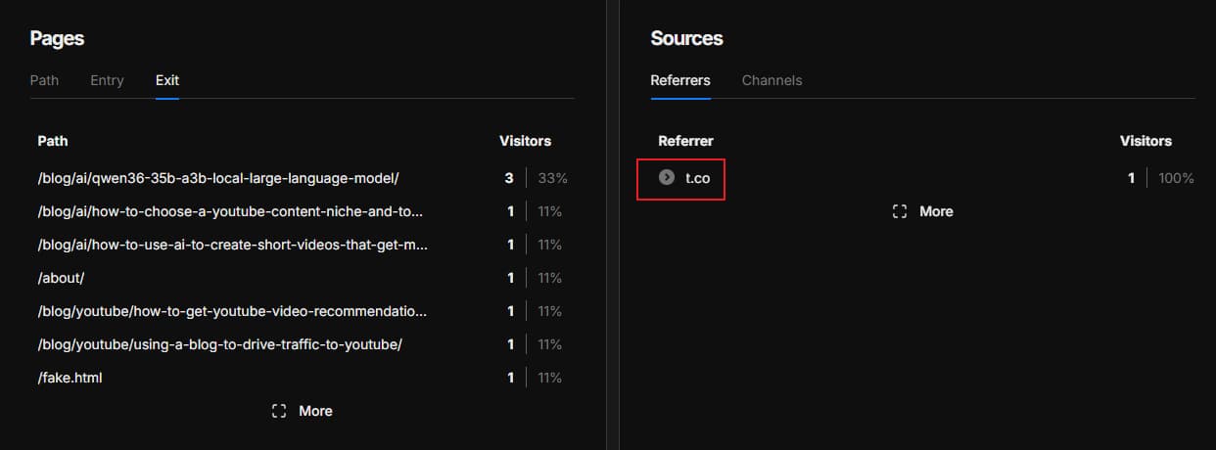
Task: Click the t.co referrer favicon icon
Action: [x=667, y=178]
